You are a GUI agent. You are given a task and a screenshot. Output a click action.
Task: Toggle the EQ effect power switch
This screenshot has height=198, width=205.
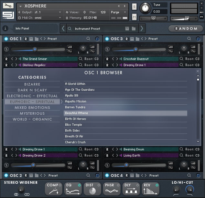(80, 185)
